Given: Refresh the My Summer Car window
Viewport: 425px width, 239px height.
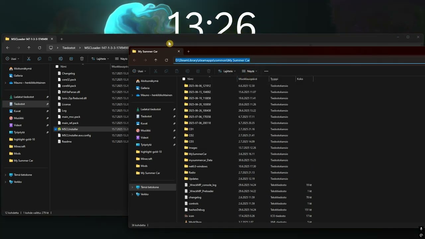Looking at the screenshot, I should point(166,60).
